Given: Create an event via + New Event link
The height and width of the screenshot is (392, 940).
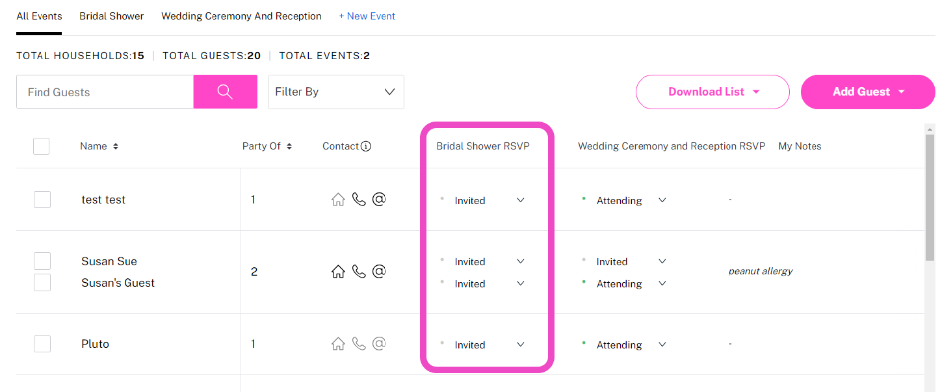Looking at the screenshot, I should (x=367, y=16).
